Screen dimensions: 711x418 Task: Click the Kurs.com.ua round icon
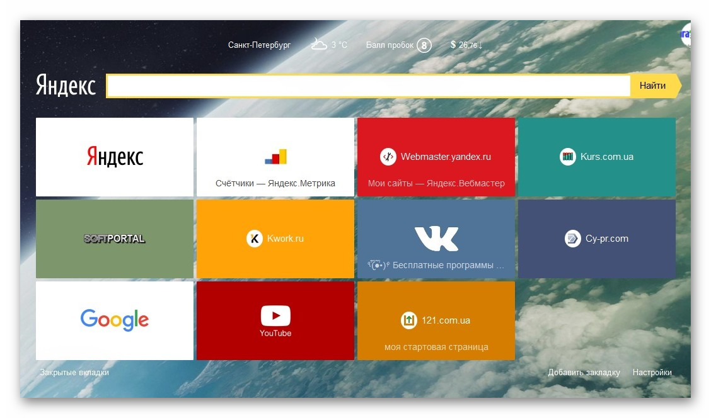(x=568, y=157)
